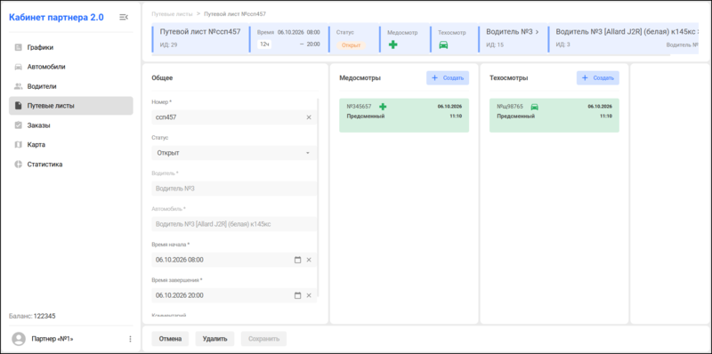
Task: Click green cross in header Медосмотр card
Action: click(x=393, y=44)
